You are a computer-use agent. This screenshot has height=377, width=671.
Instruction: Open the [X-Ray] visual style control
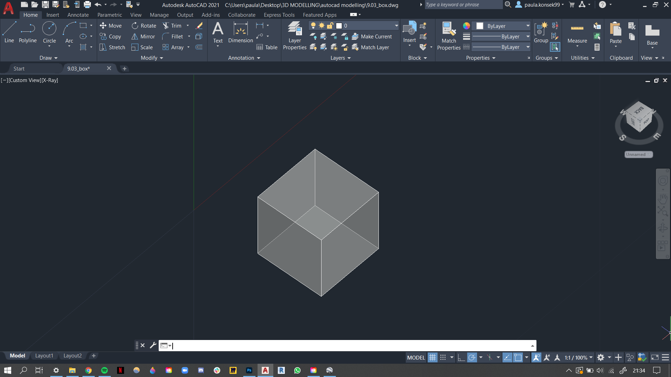click(x=50, y=80)
